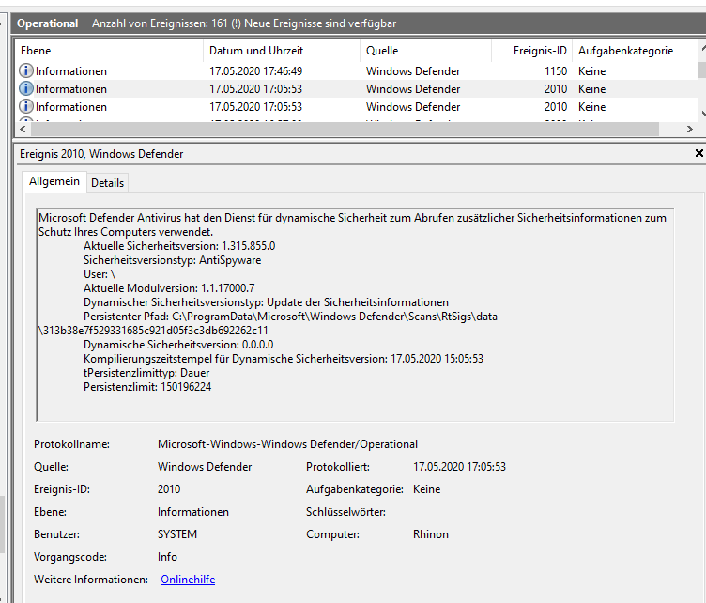The width and height of the screenshot is (706, 603).
Task: Click the Ebene value Informationen in details
Action: [193, 512]
